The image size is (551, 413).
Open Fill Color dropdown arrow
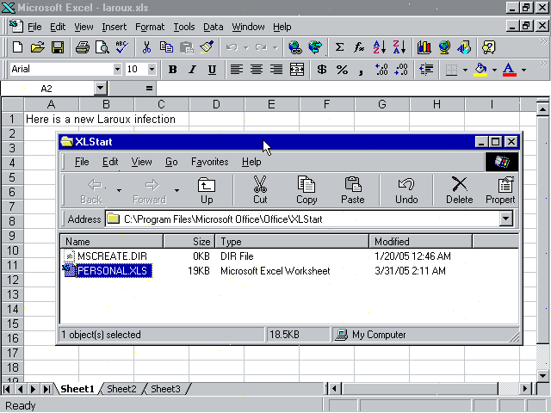pos(494,70)
